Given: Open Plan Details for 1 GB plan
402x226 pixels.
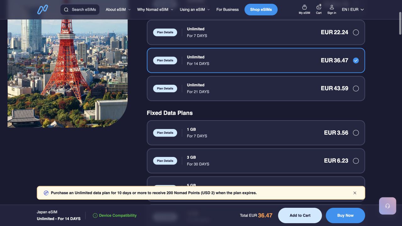Looking at the screenshot, I should (165, 133).
